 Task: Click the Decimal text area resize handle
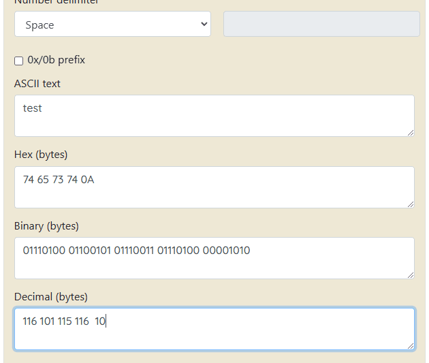410,346
